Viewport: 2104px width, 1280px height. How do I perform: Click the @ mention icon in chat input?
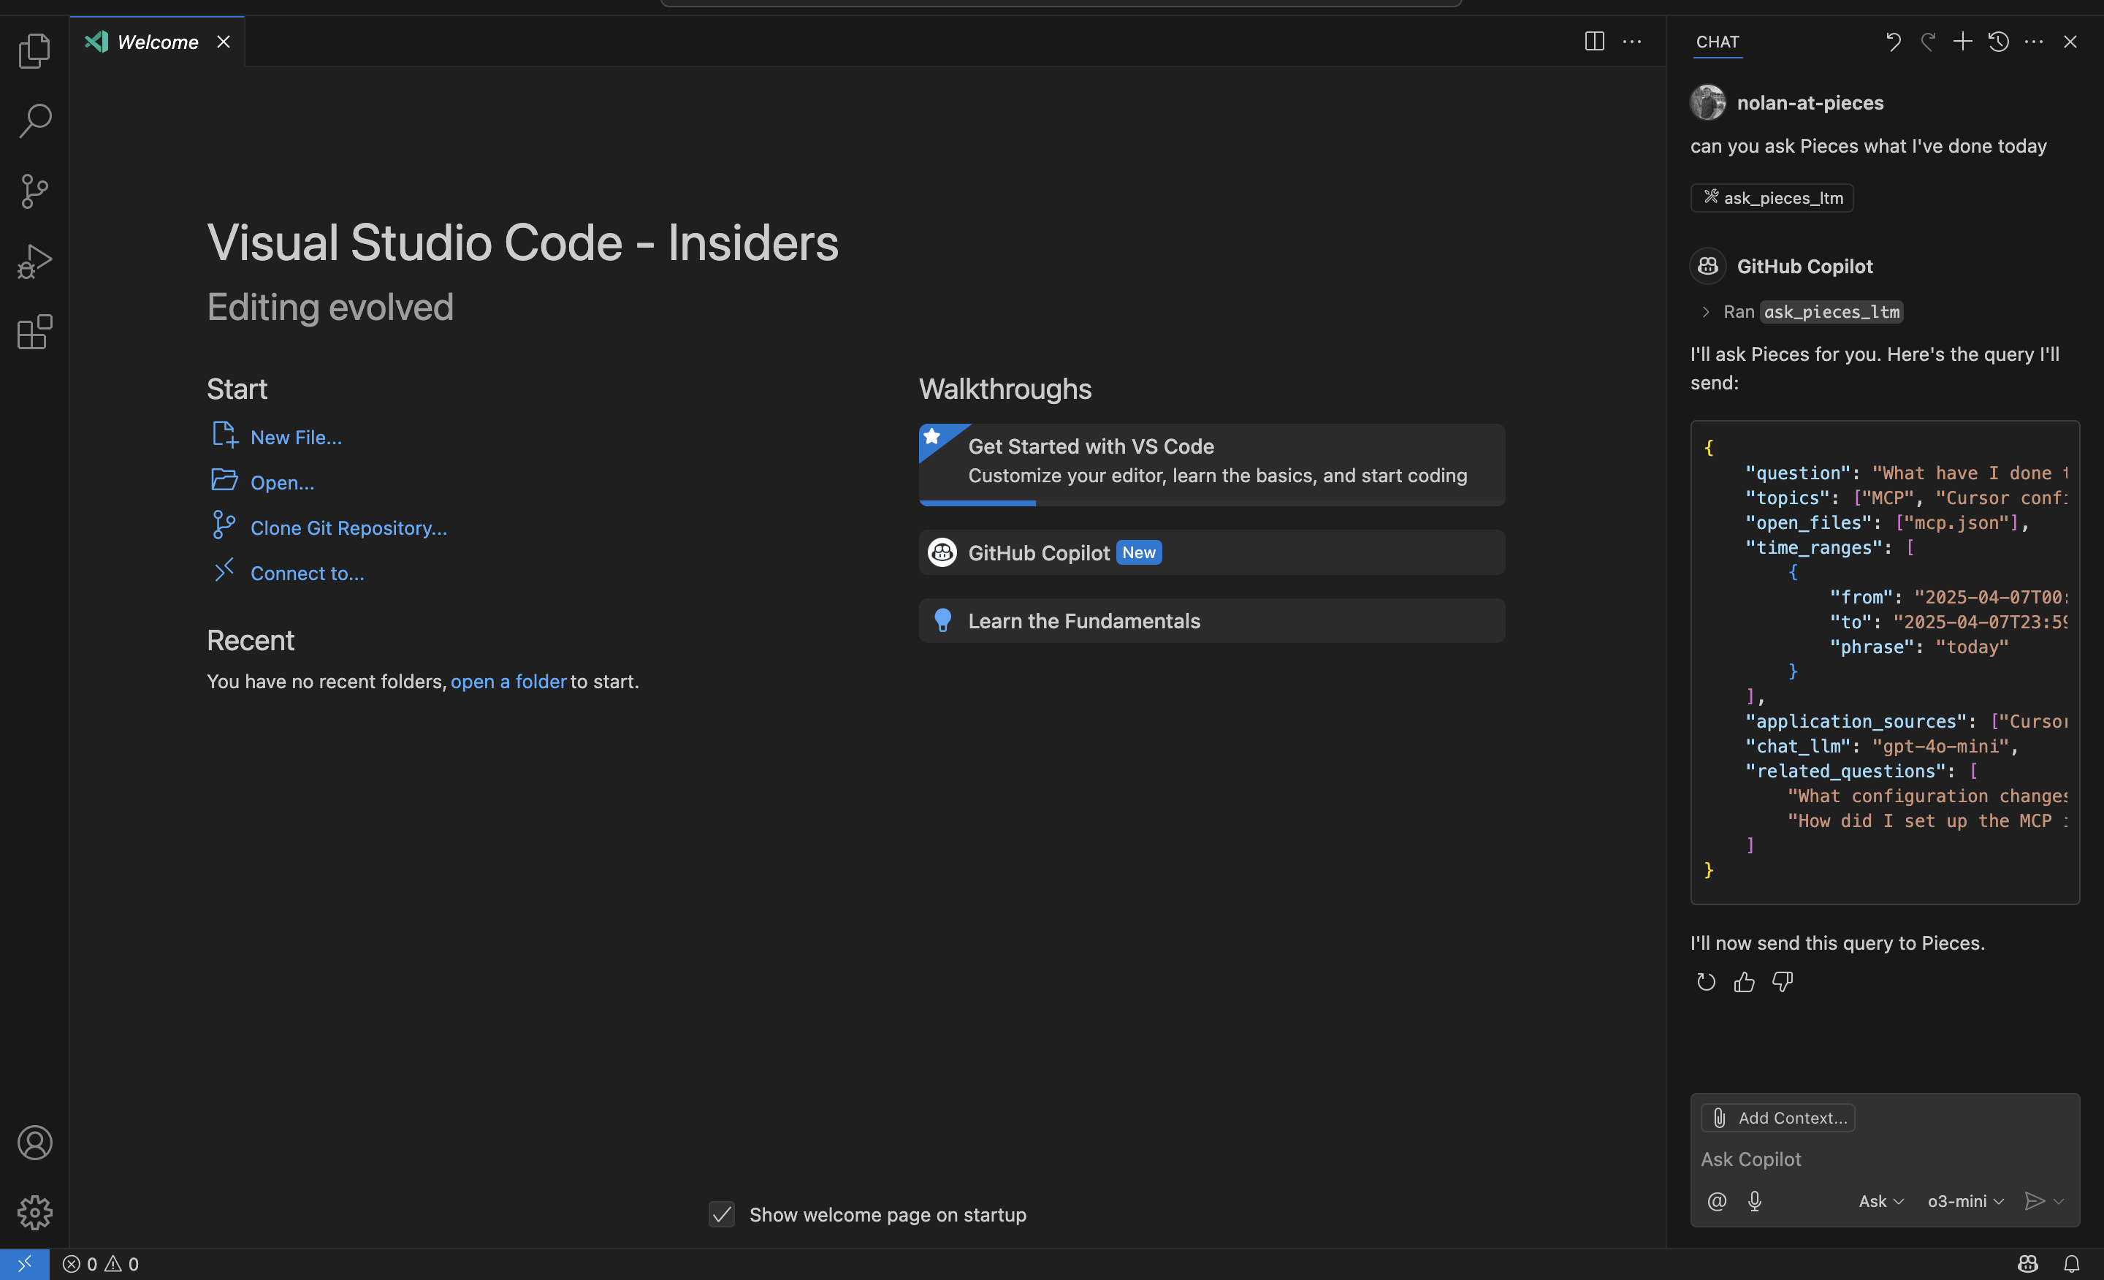pos(1716,1201)
